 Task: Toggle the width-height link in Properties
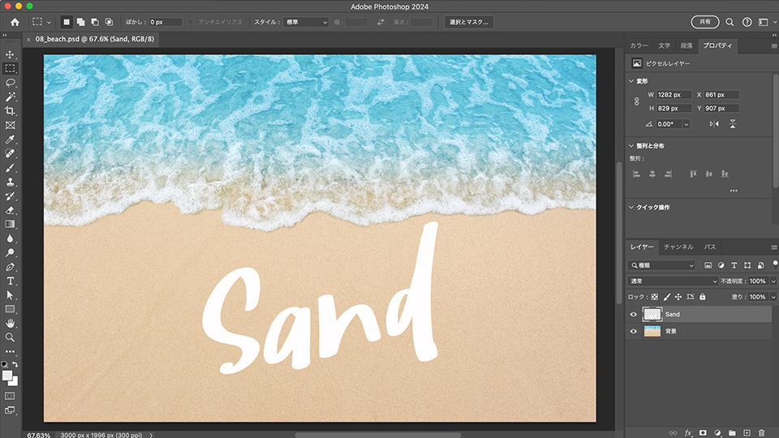point(636,101)
